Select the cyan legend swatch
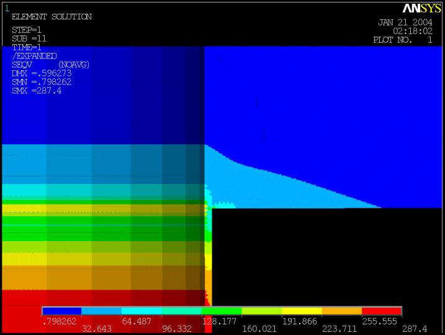445x335 pixels. [142, 311]
